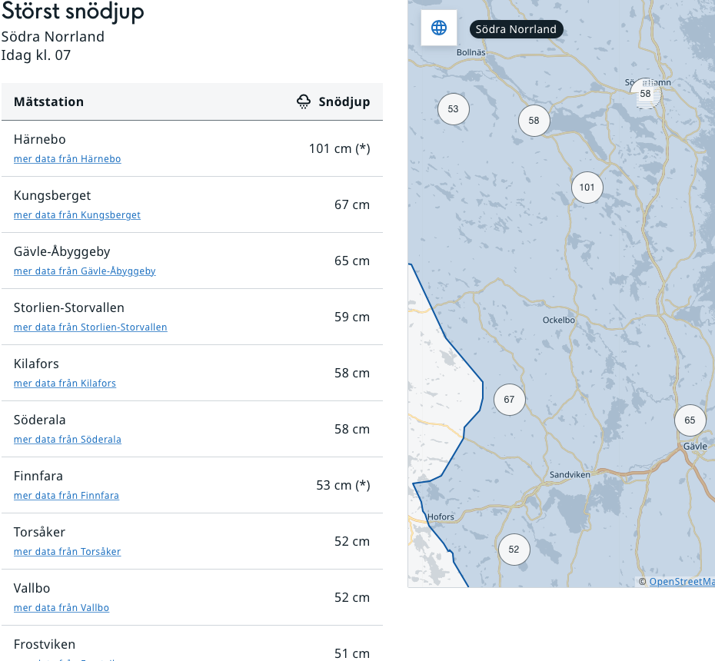715x661 pixels.
Task: Click the Mätstation column header
Action: click(48, 102)
